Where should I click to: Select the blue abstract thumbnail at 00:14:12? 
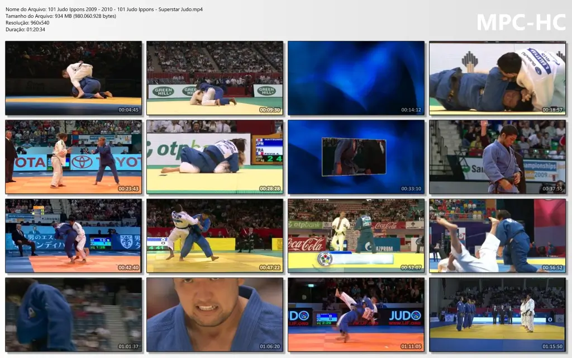click(x=356, y=78)
